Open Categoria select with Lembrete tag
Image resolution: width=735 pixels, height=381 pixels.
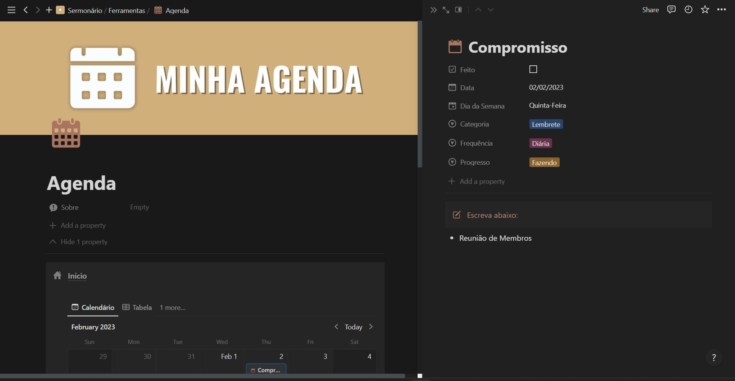[546, 124]
